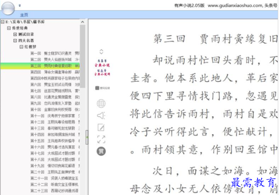Open chapter 第二十回 王熙凤正言弹妒意
279x195 pixels.
55,172
